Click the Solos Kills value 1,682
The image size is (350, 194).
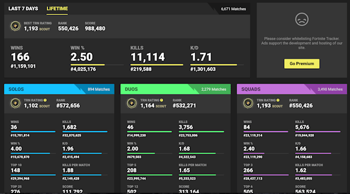point(69,127)
